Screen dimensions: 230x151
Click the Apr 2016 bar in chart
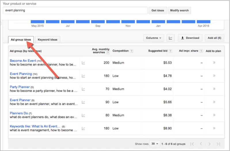pos(204,22)
